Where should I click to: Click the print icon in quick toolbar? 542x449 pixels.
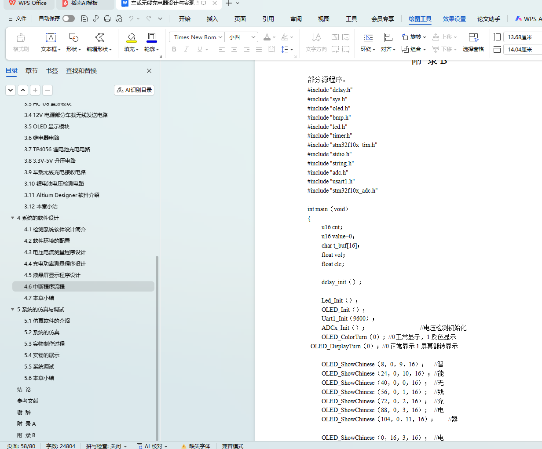(x=107, y=18)
